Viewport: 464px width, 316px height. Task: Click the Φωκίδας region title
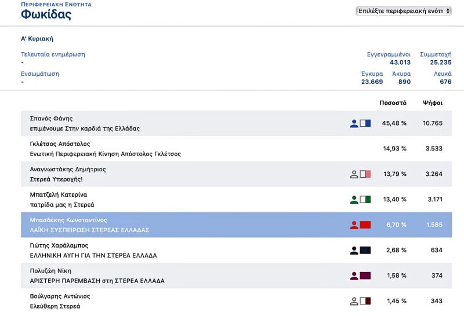[46, 14]
